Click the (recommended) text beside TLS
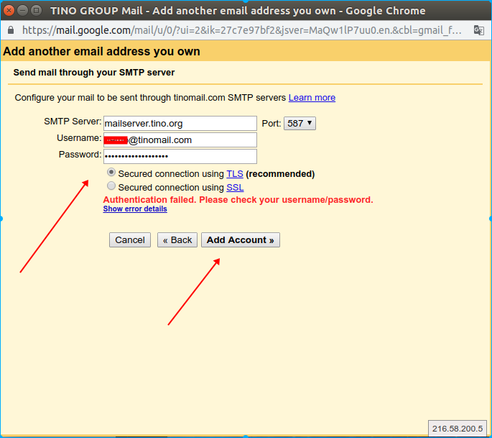492x438 pixels. 280,174
